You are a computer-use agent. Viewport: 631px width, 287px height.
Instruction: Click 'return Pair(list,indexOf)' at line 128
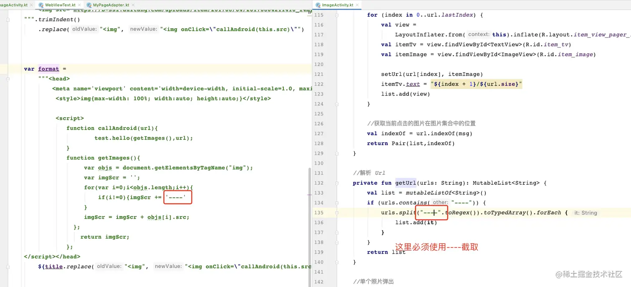click(411, 143)
